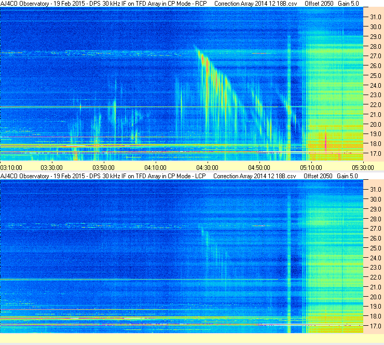
Task: Select the 17.0 frequency tick in RCP chart
Action: (x=375, y=153)
